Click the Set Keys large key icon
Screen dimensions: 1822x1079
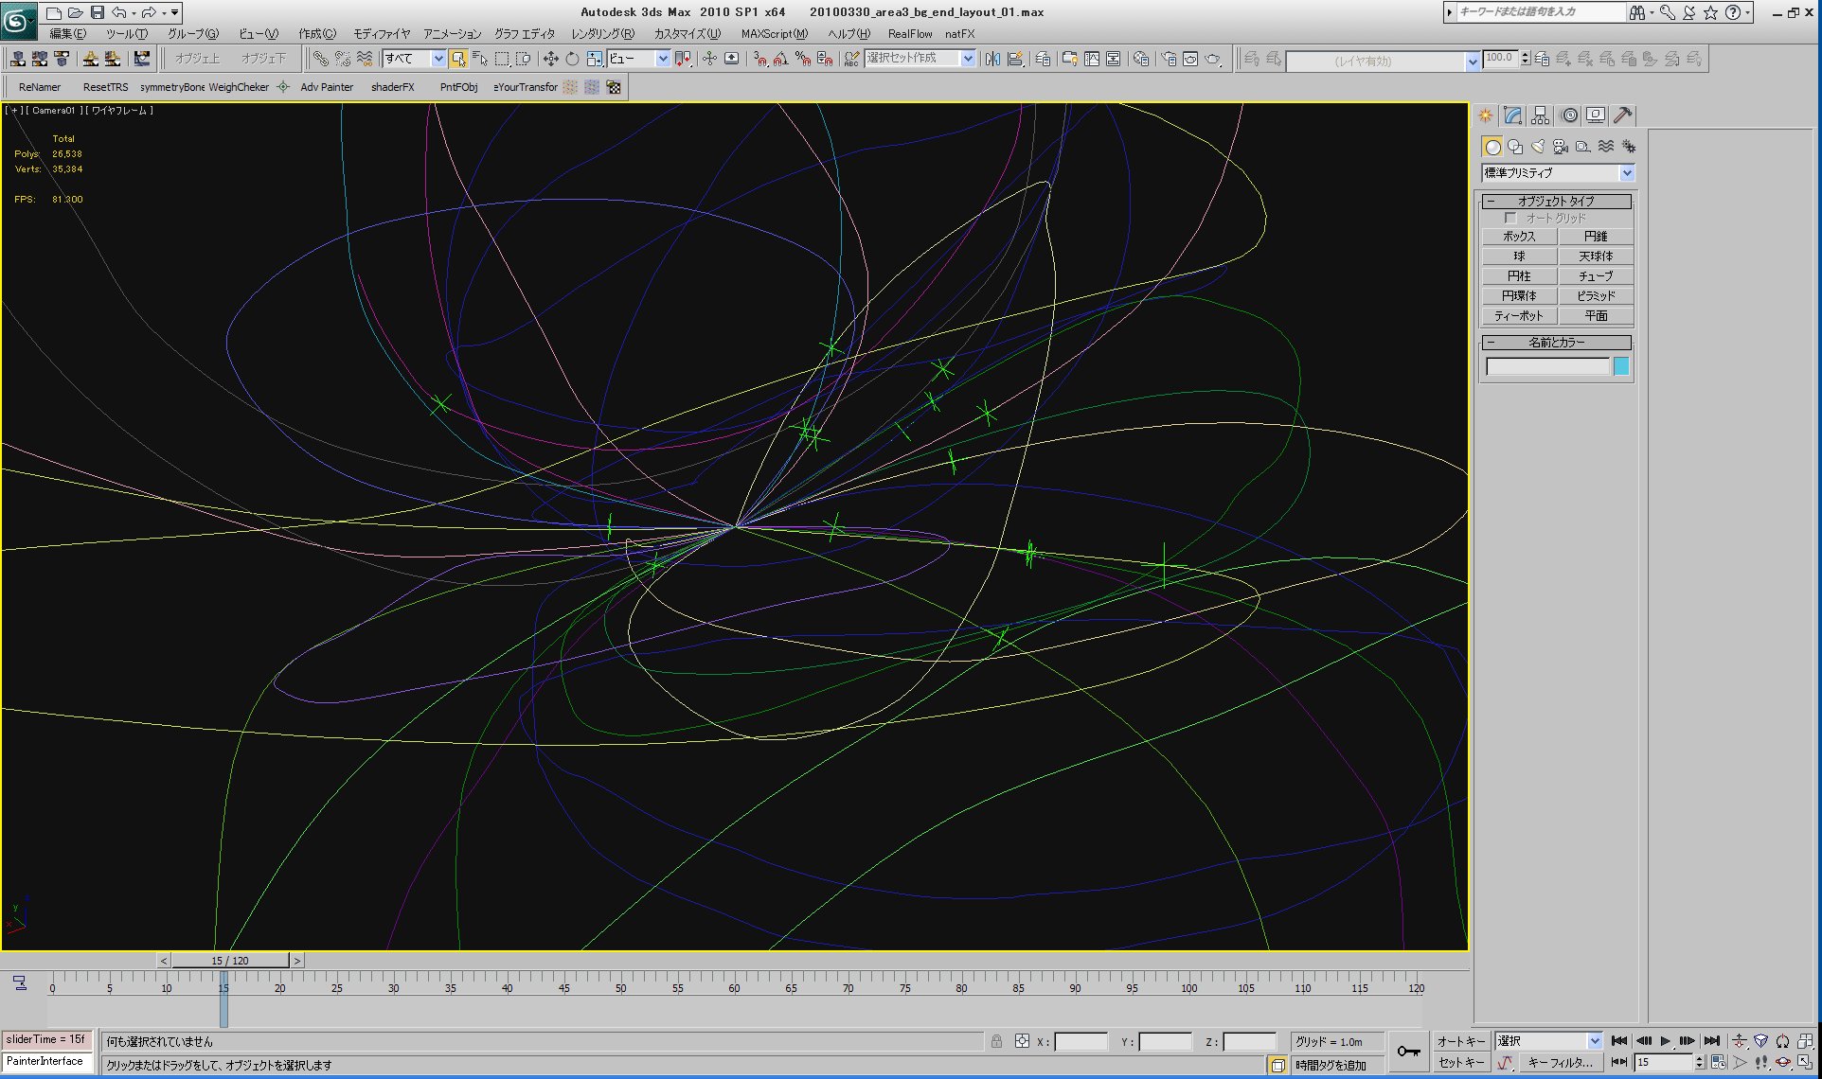click(x=1408, y=1052)
